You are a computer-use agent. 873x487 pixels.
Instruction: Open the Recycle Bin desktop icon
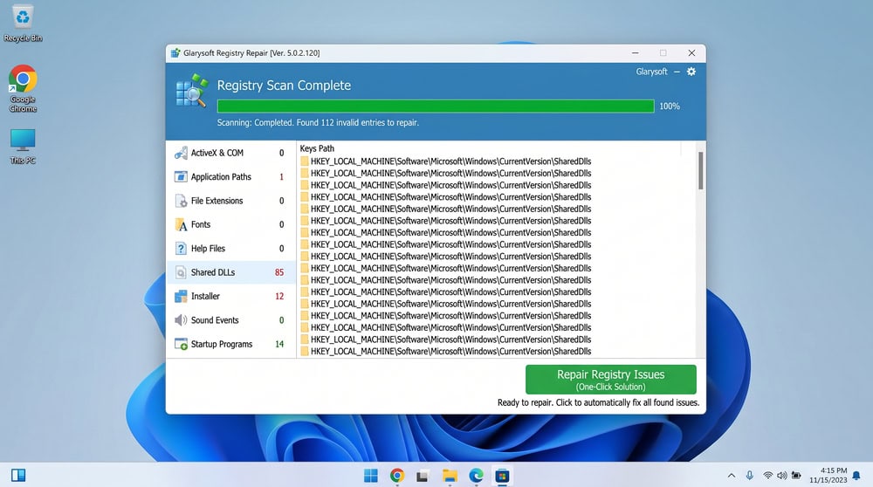23,24
